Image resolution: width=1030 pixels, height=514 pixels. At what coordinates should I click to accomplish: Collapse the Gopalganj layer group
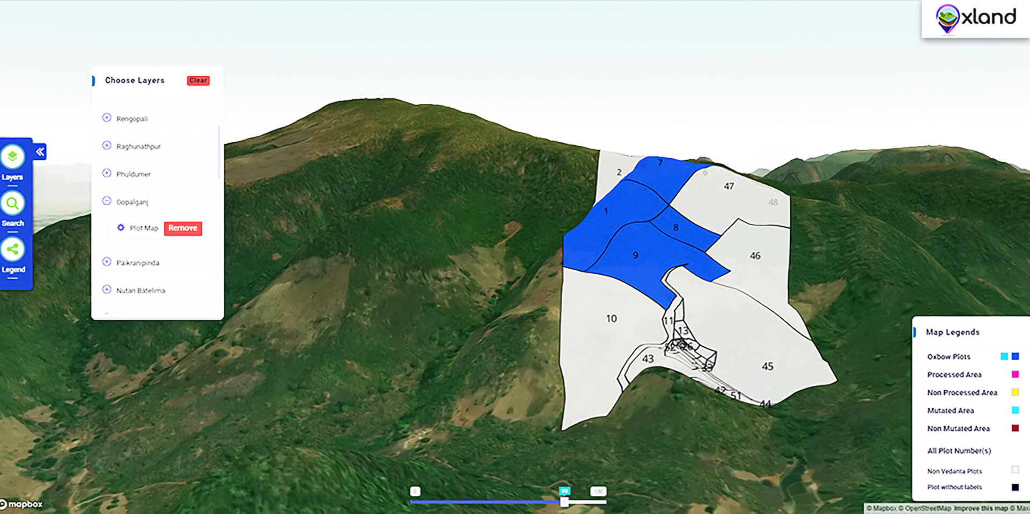(x=107, y=202)
